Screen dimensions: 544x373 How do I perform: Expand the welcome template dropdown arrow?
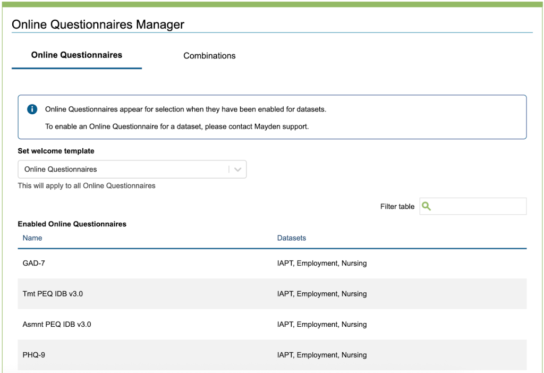pyautogui.click(x=237, y=169)
